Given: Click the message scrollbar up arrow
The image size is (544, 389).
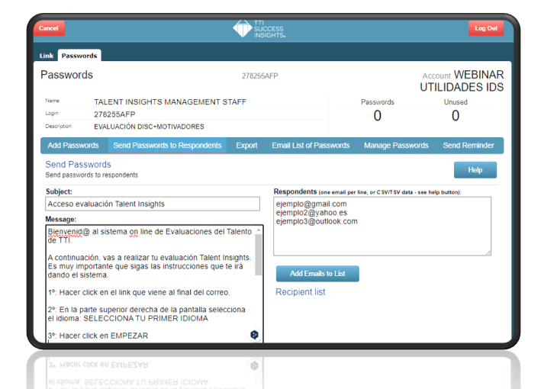Looking at the screenshot, I should pos(259,230).
